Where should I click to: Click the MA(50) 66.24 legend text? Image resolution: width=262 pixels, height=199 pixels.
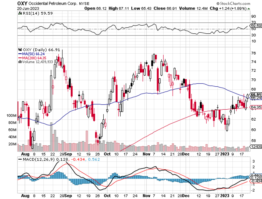pyautogui.click(x=33, y=54)
